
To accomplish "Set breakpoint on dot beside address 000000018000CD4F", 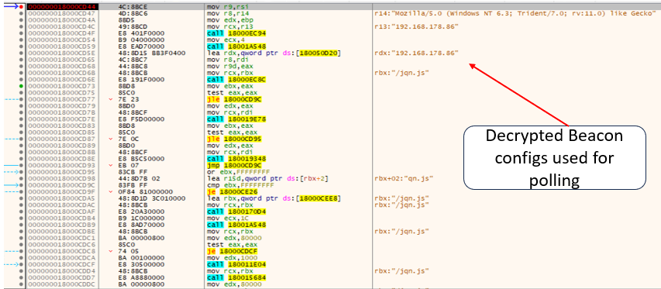I will click(21, 33).
